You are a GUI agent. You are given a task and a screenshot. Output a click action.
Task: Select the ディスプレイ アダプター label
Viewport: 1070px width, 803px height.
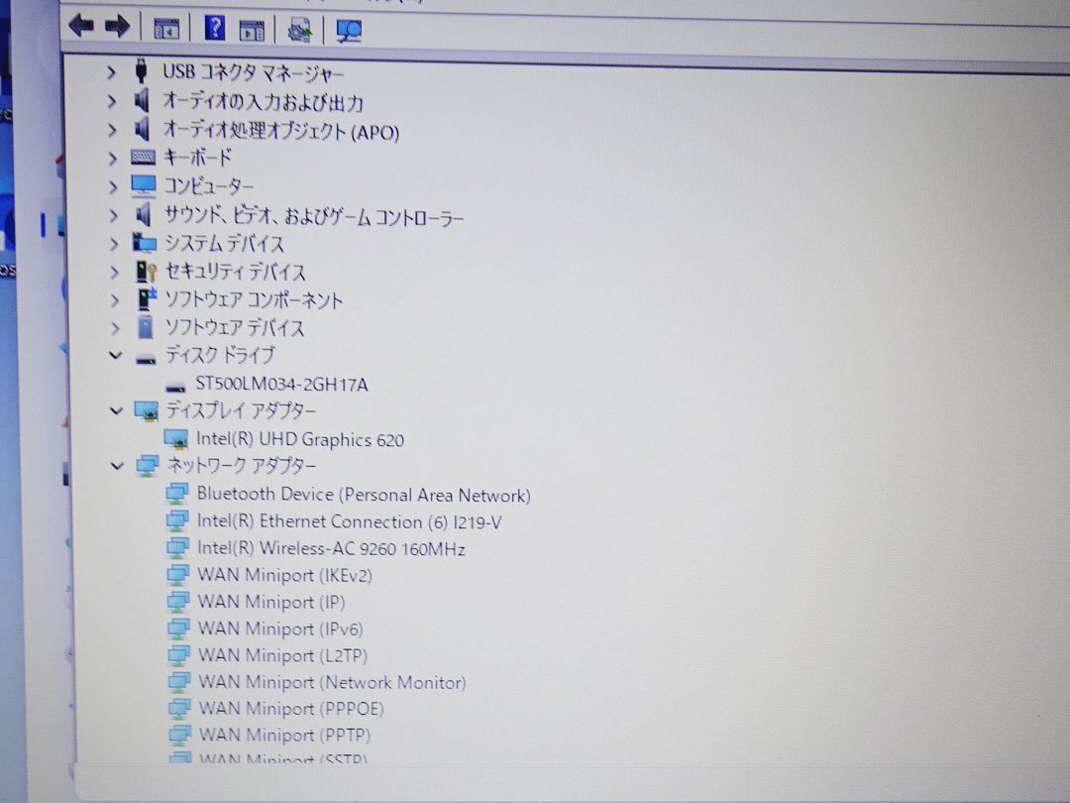coord(242,411)
